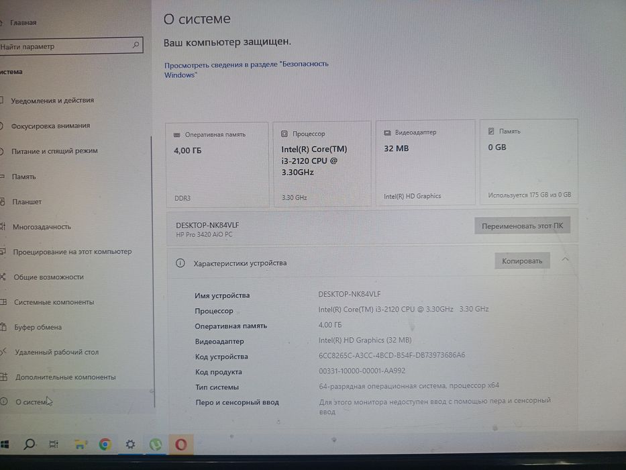Open Буфер обмена settings
This screenshot has width=626, height=470.
(x=38, y=328)
